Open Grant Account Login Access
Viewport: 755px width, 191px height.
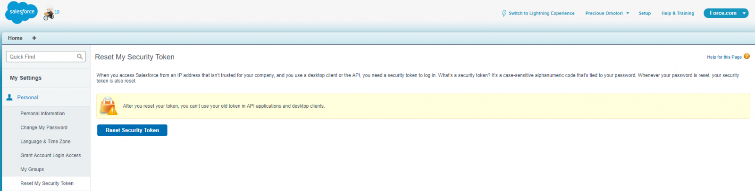[x=50, y=156]
